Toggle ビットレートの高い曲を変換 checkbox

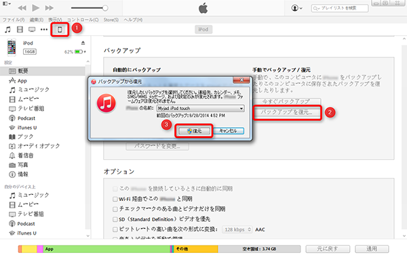point(115,229)
